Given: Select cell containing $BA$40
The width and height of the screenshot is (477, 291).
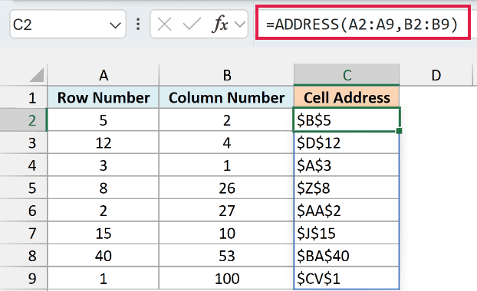Looking at the screenshot, I should 347,256.
